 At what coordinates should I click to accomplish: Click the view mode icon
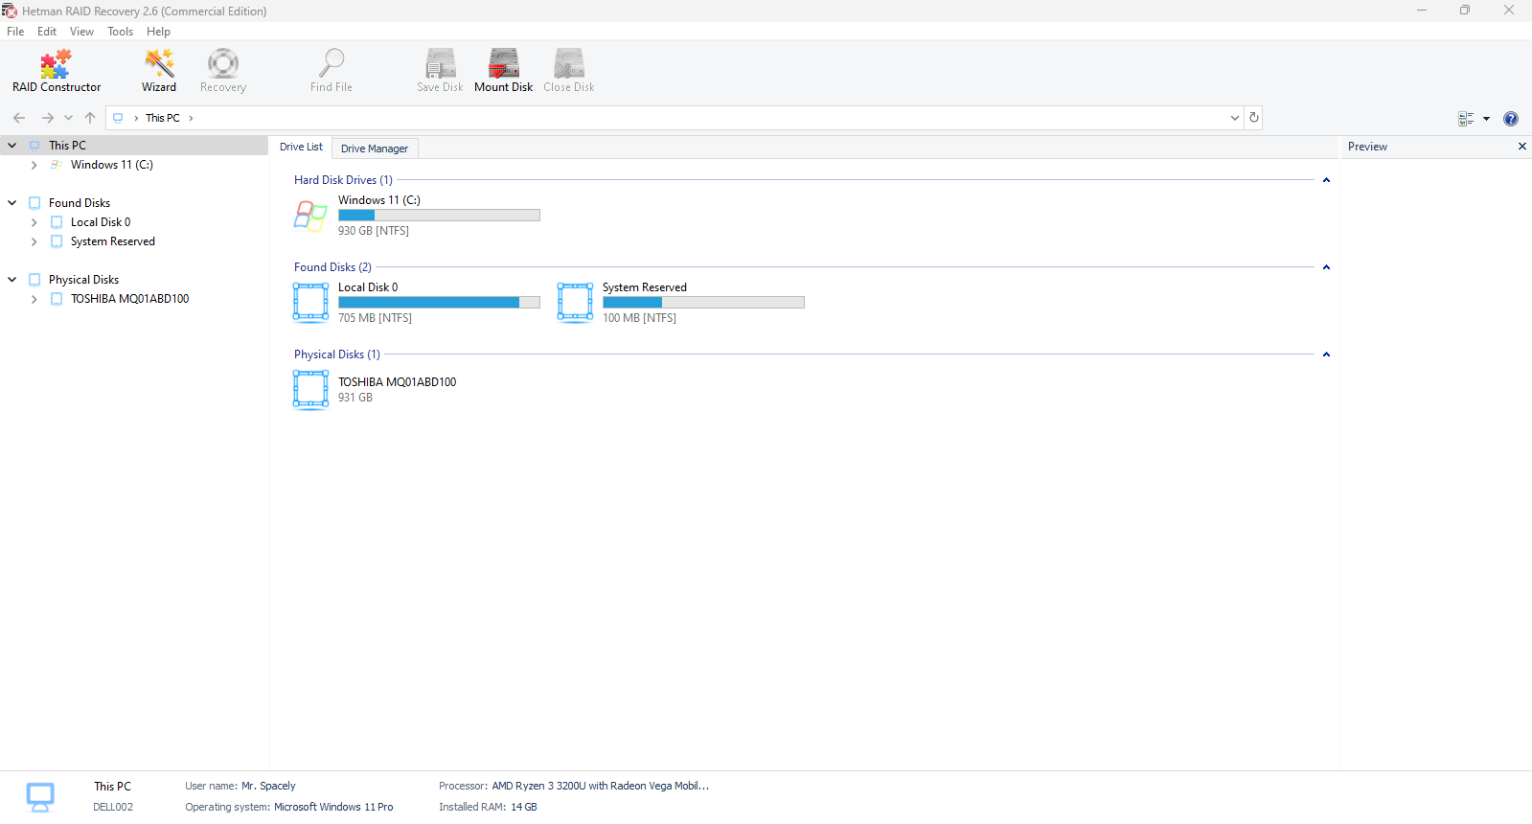[x=1466, y=119]
